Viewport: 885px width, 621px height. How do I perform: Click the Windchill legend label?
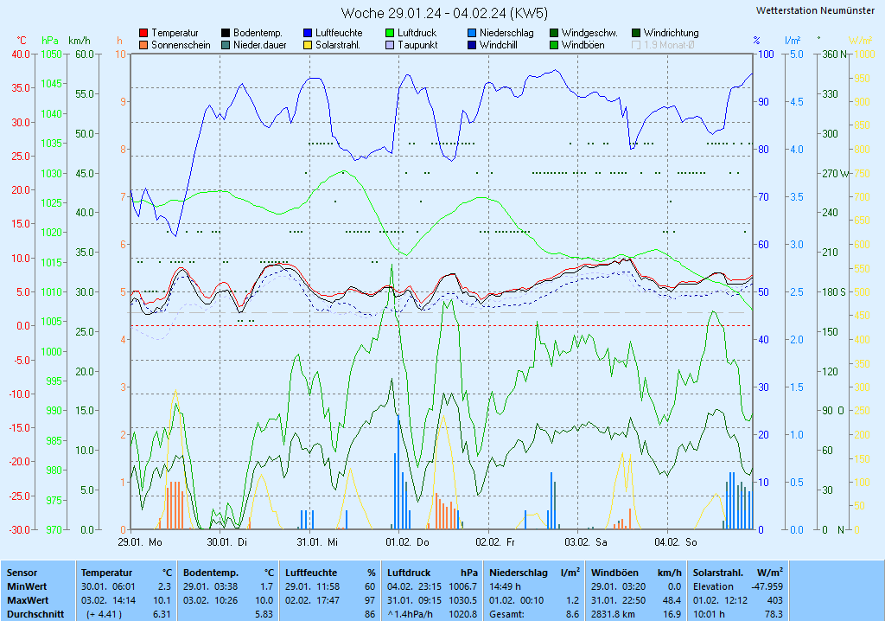point(499,45)
